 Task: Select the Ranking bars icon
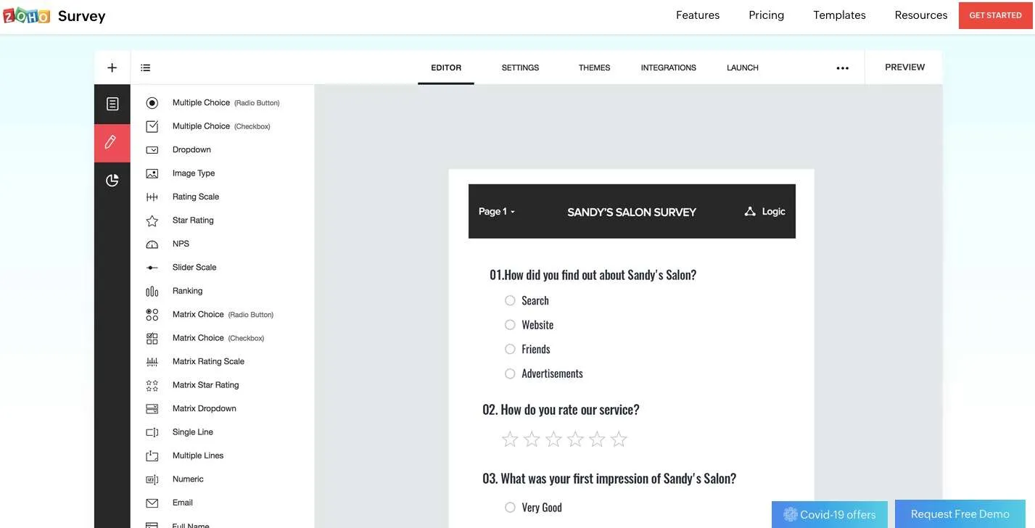(x=152, y=292)
